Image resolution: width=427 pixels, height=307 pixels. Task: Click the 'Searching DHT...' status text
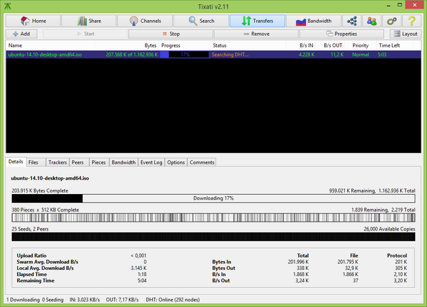[230, 54]
